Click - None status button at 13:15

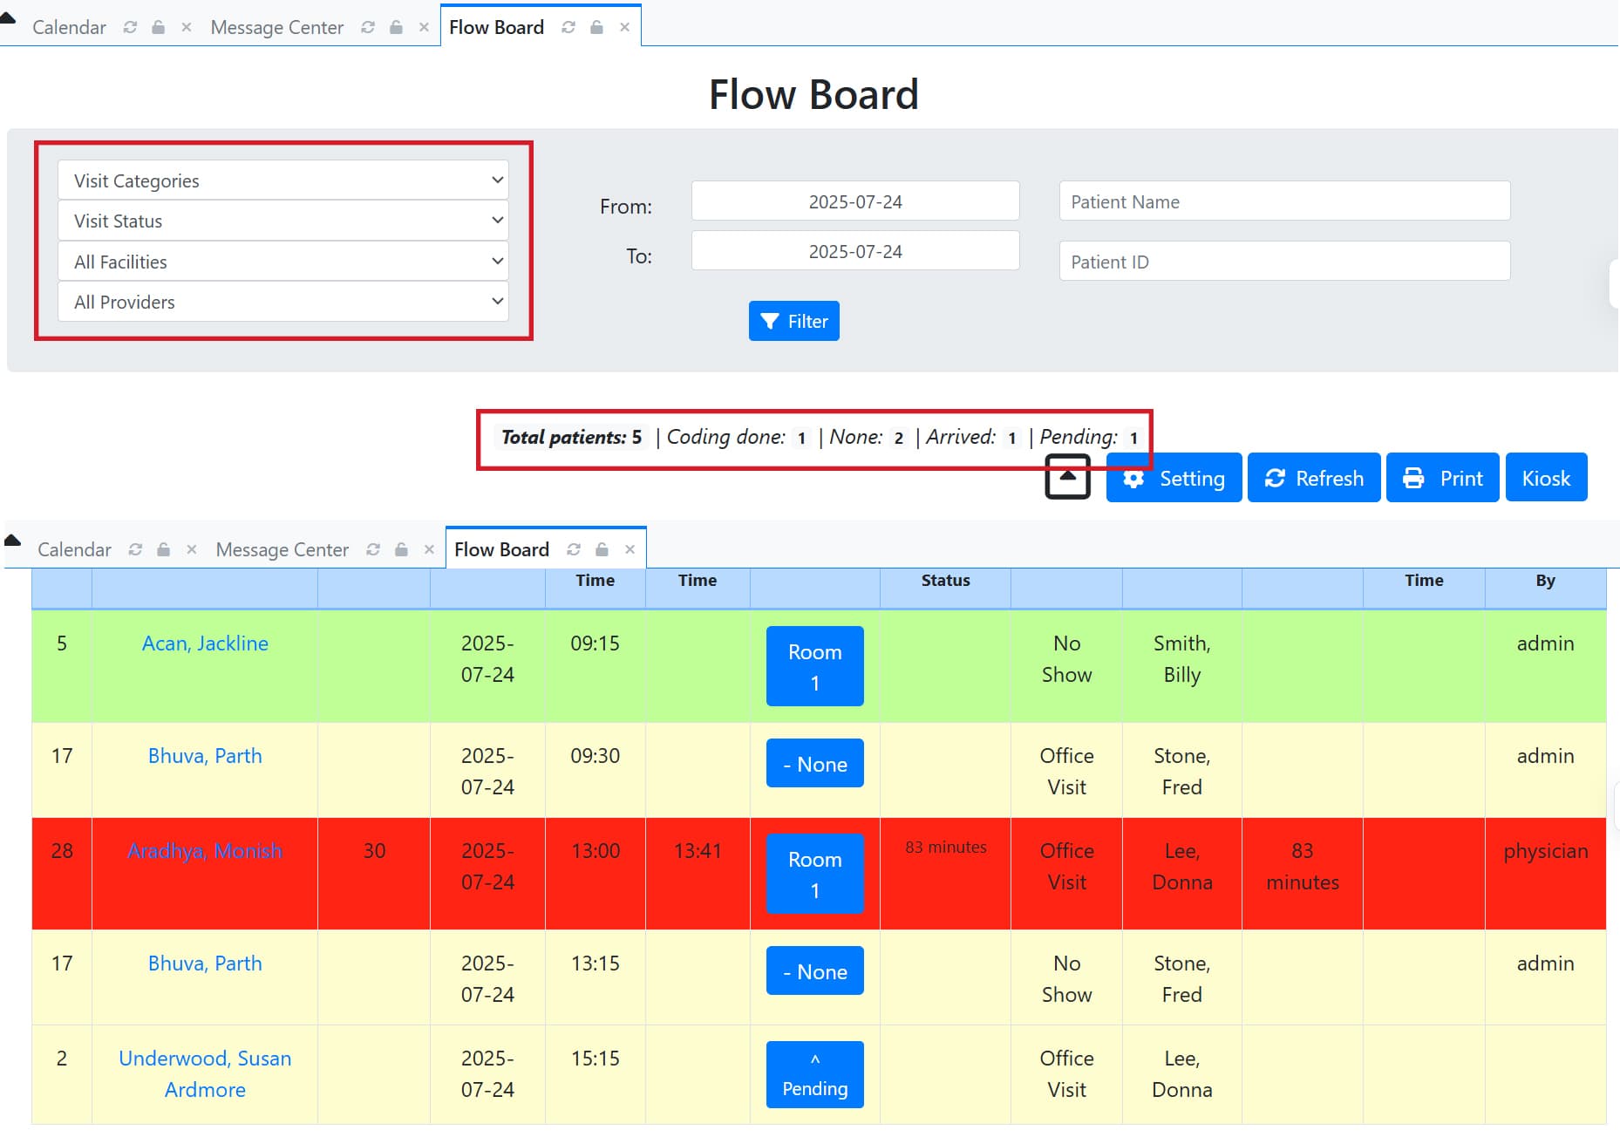tap(814, 971)
